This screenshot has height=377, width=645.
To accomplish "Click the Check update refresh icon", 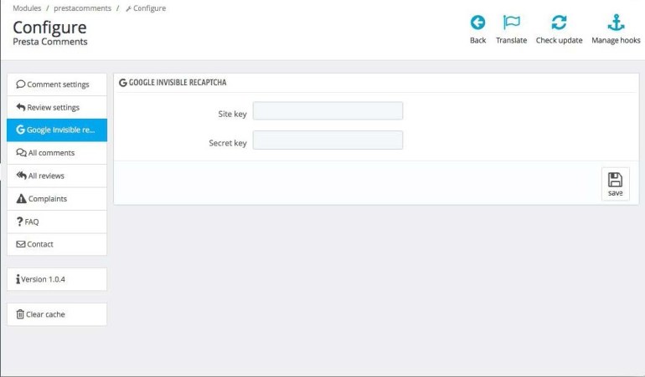I will (559, 23).
